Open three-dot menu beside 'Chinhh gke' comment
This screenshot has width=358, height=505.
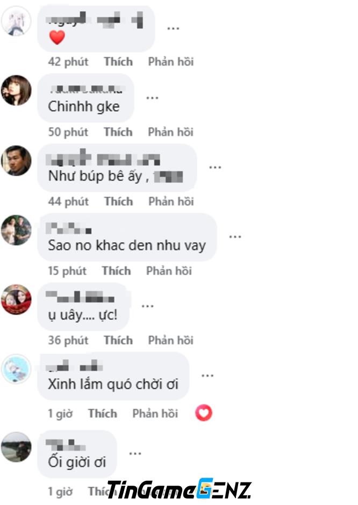coord(152,98)
